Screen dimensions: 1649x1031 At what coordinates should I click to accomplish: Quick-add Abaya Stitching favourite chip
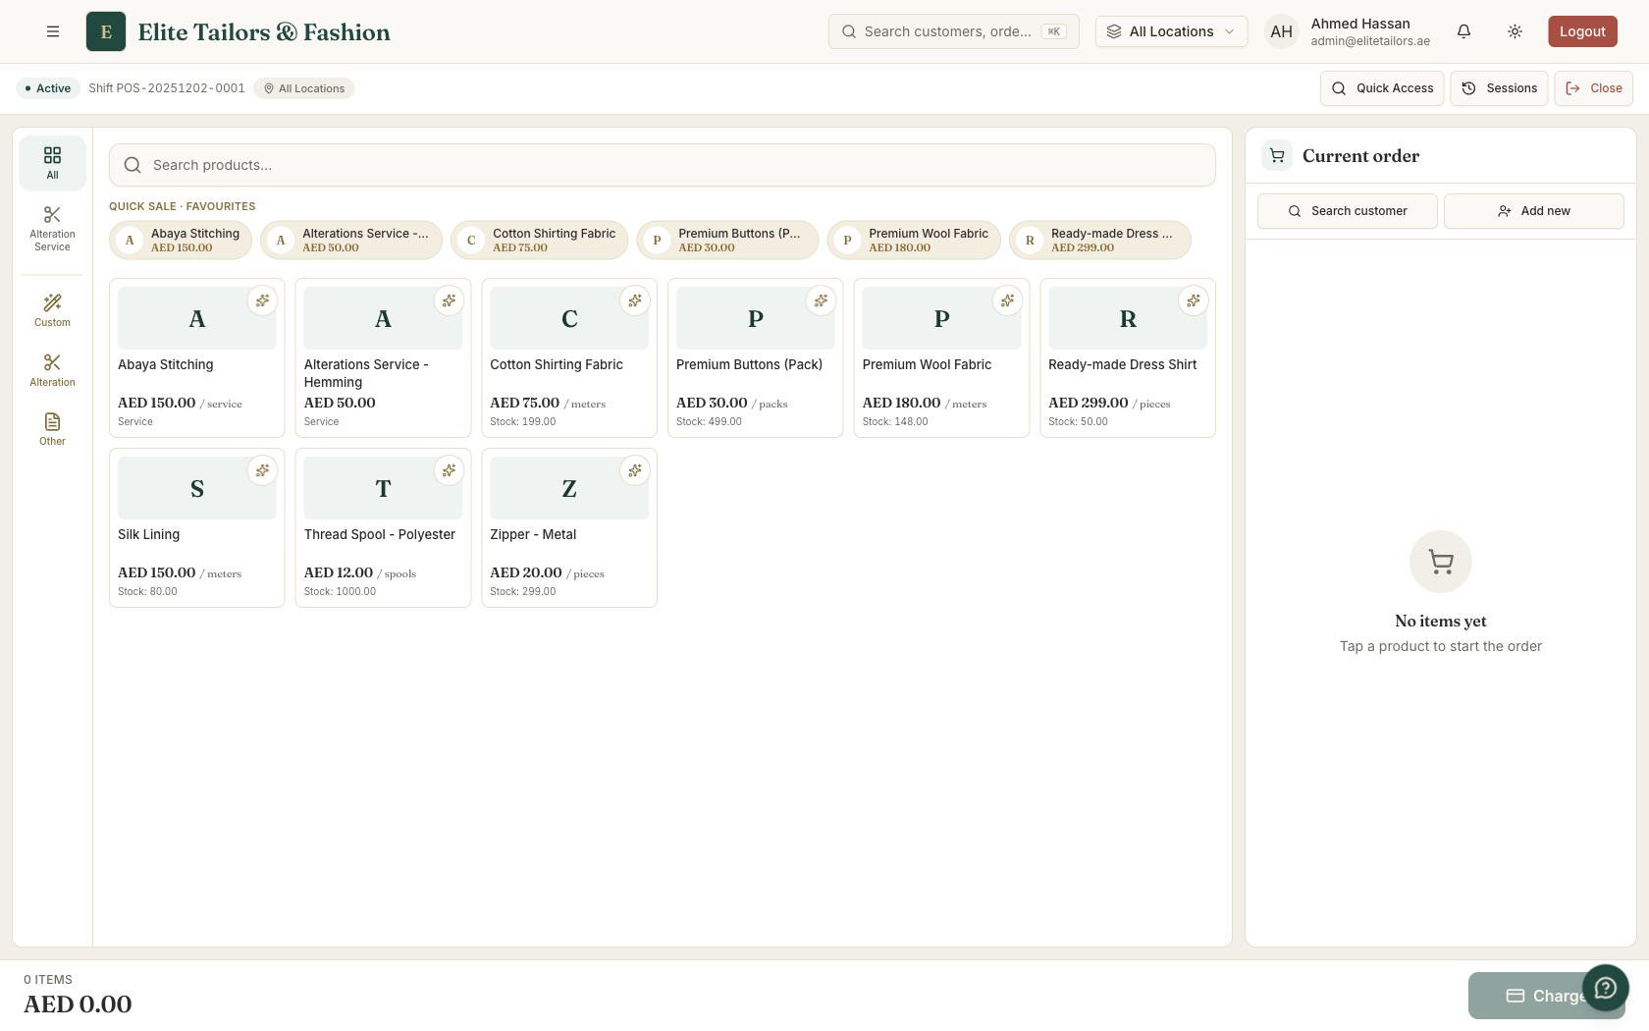[x=181, y=241]
